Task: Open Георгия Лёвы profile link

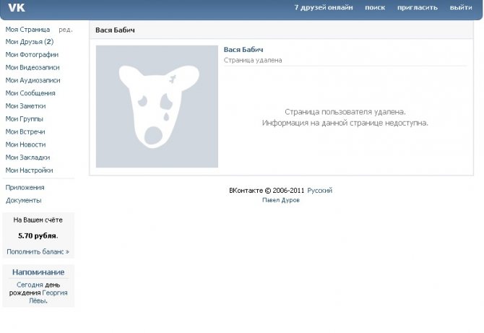Action: click(48, 297)
